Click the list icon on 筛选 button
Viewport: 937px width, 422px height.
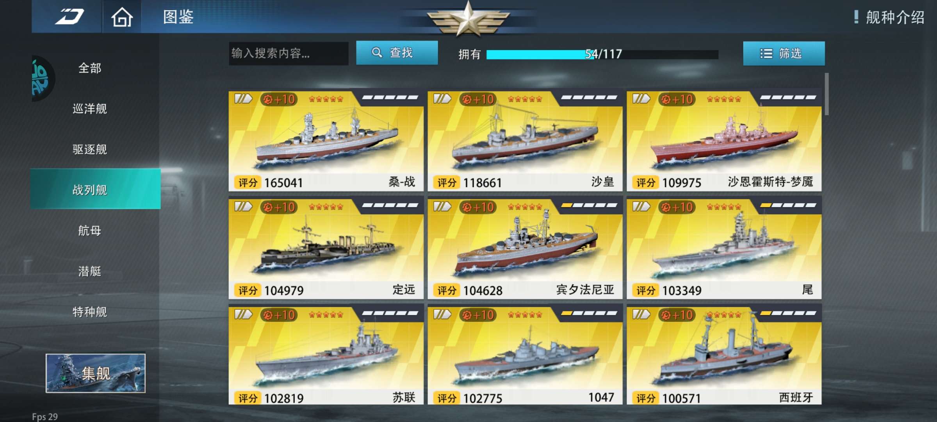coord(766,54)
